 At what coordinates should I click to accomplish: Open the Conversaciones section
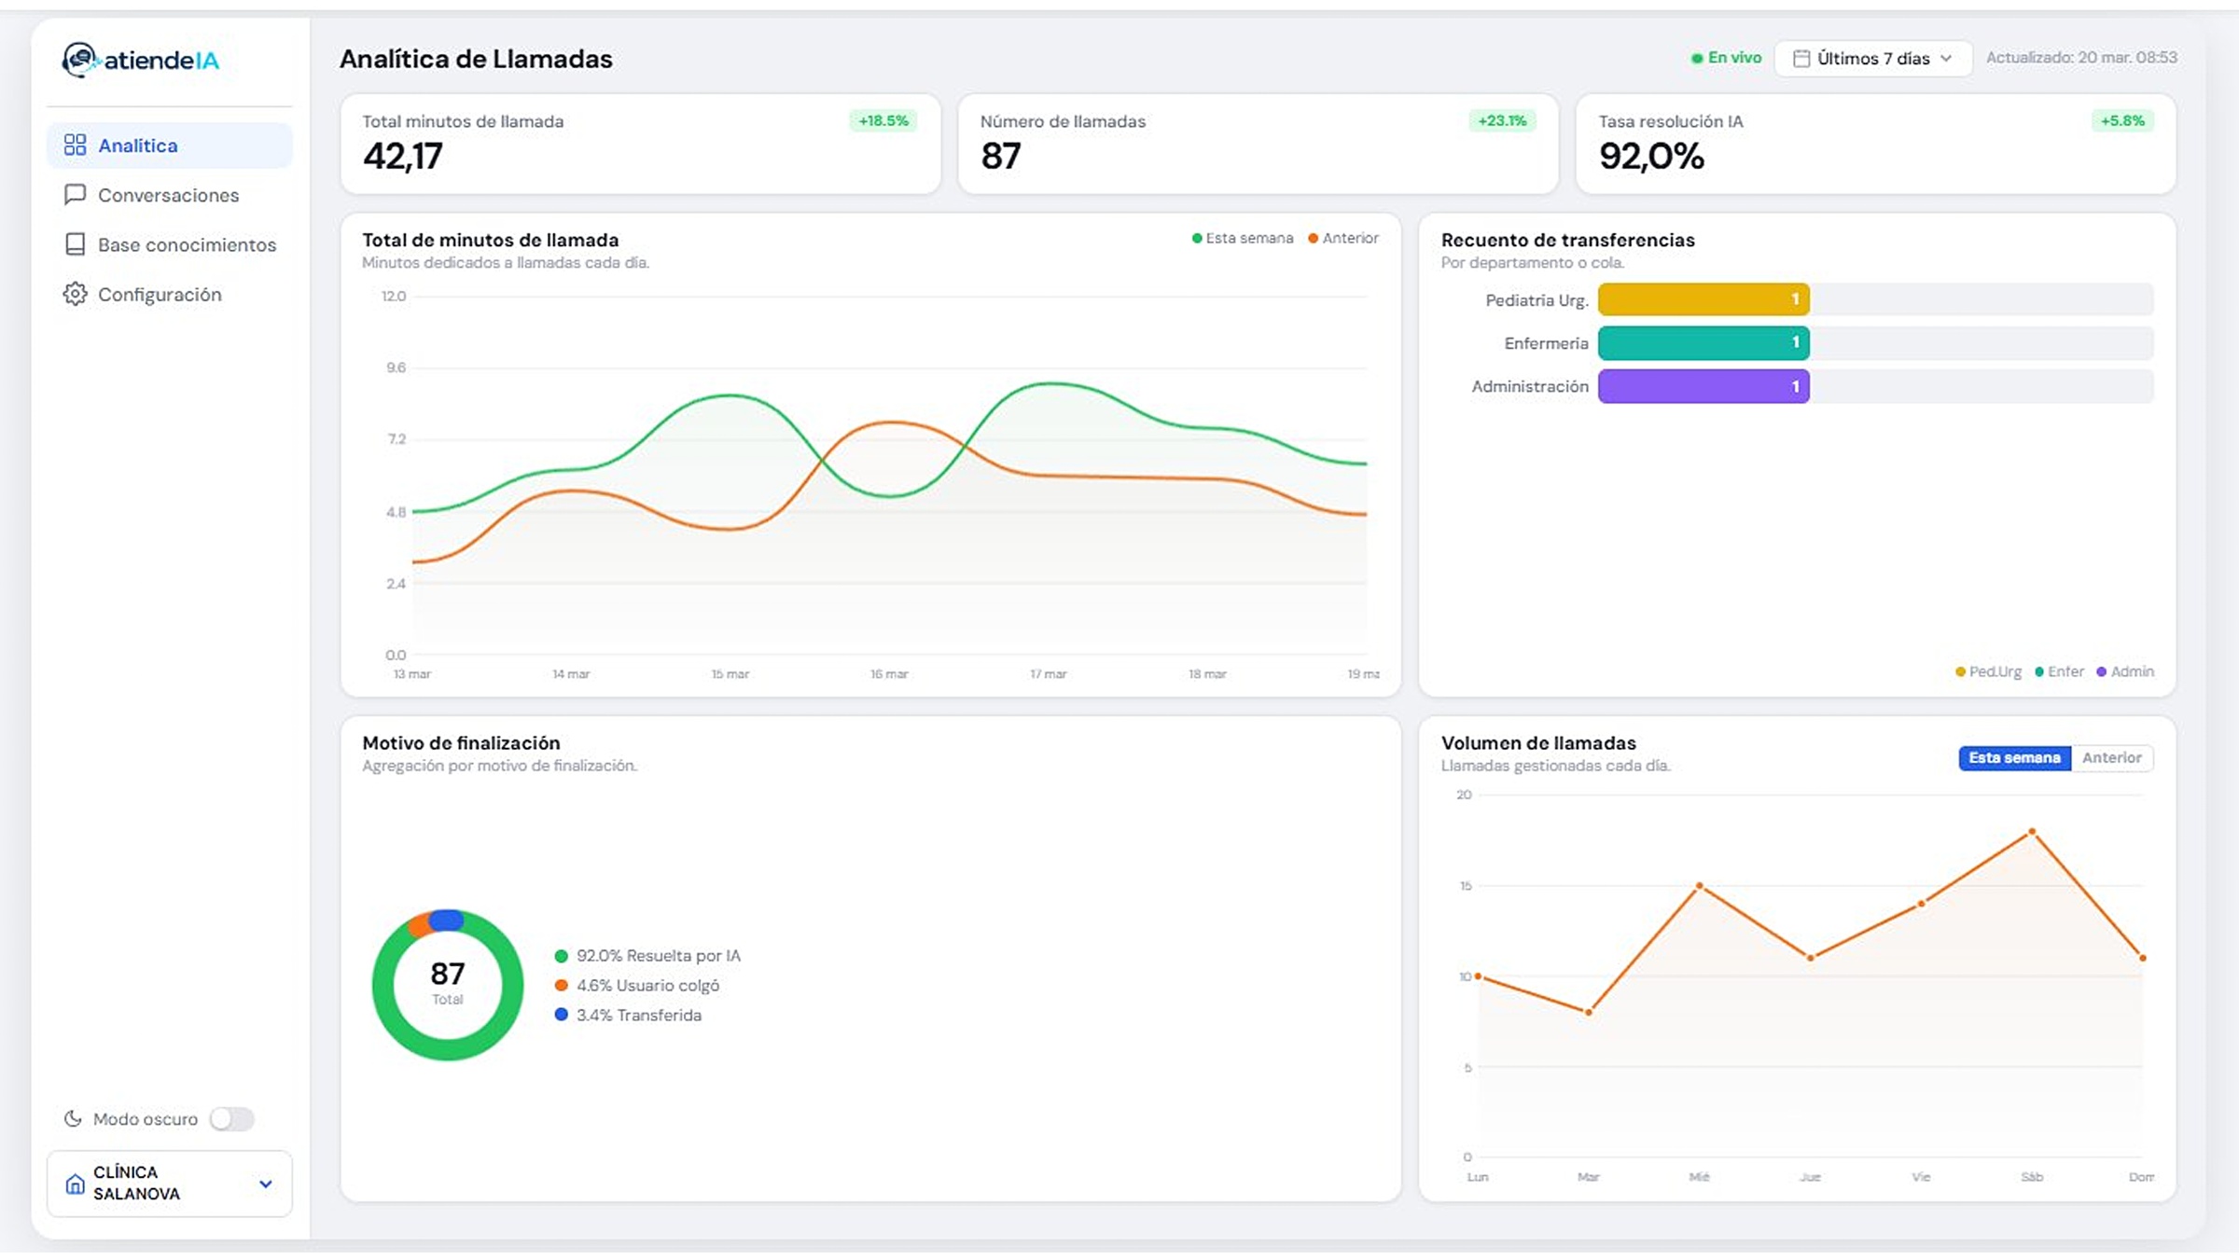click(168, 195)
